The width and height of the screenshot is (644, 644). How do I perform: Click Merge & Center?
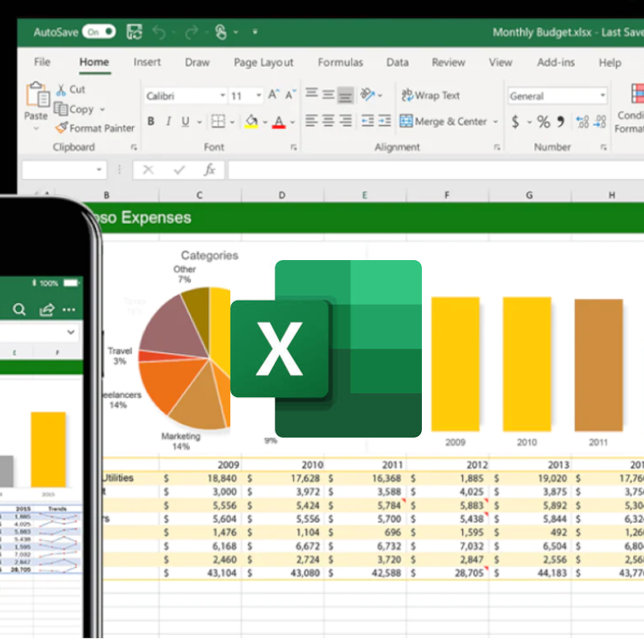443,121
